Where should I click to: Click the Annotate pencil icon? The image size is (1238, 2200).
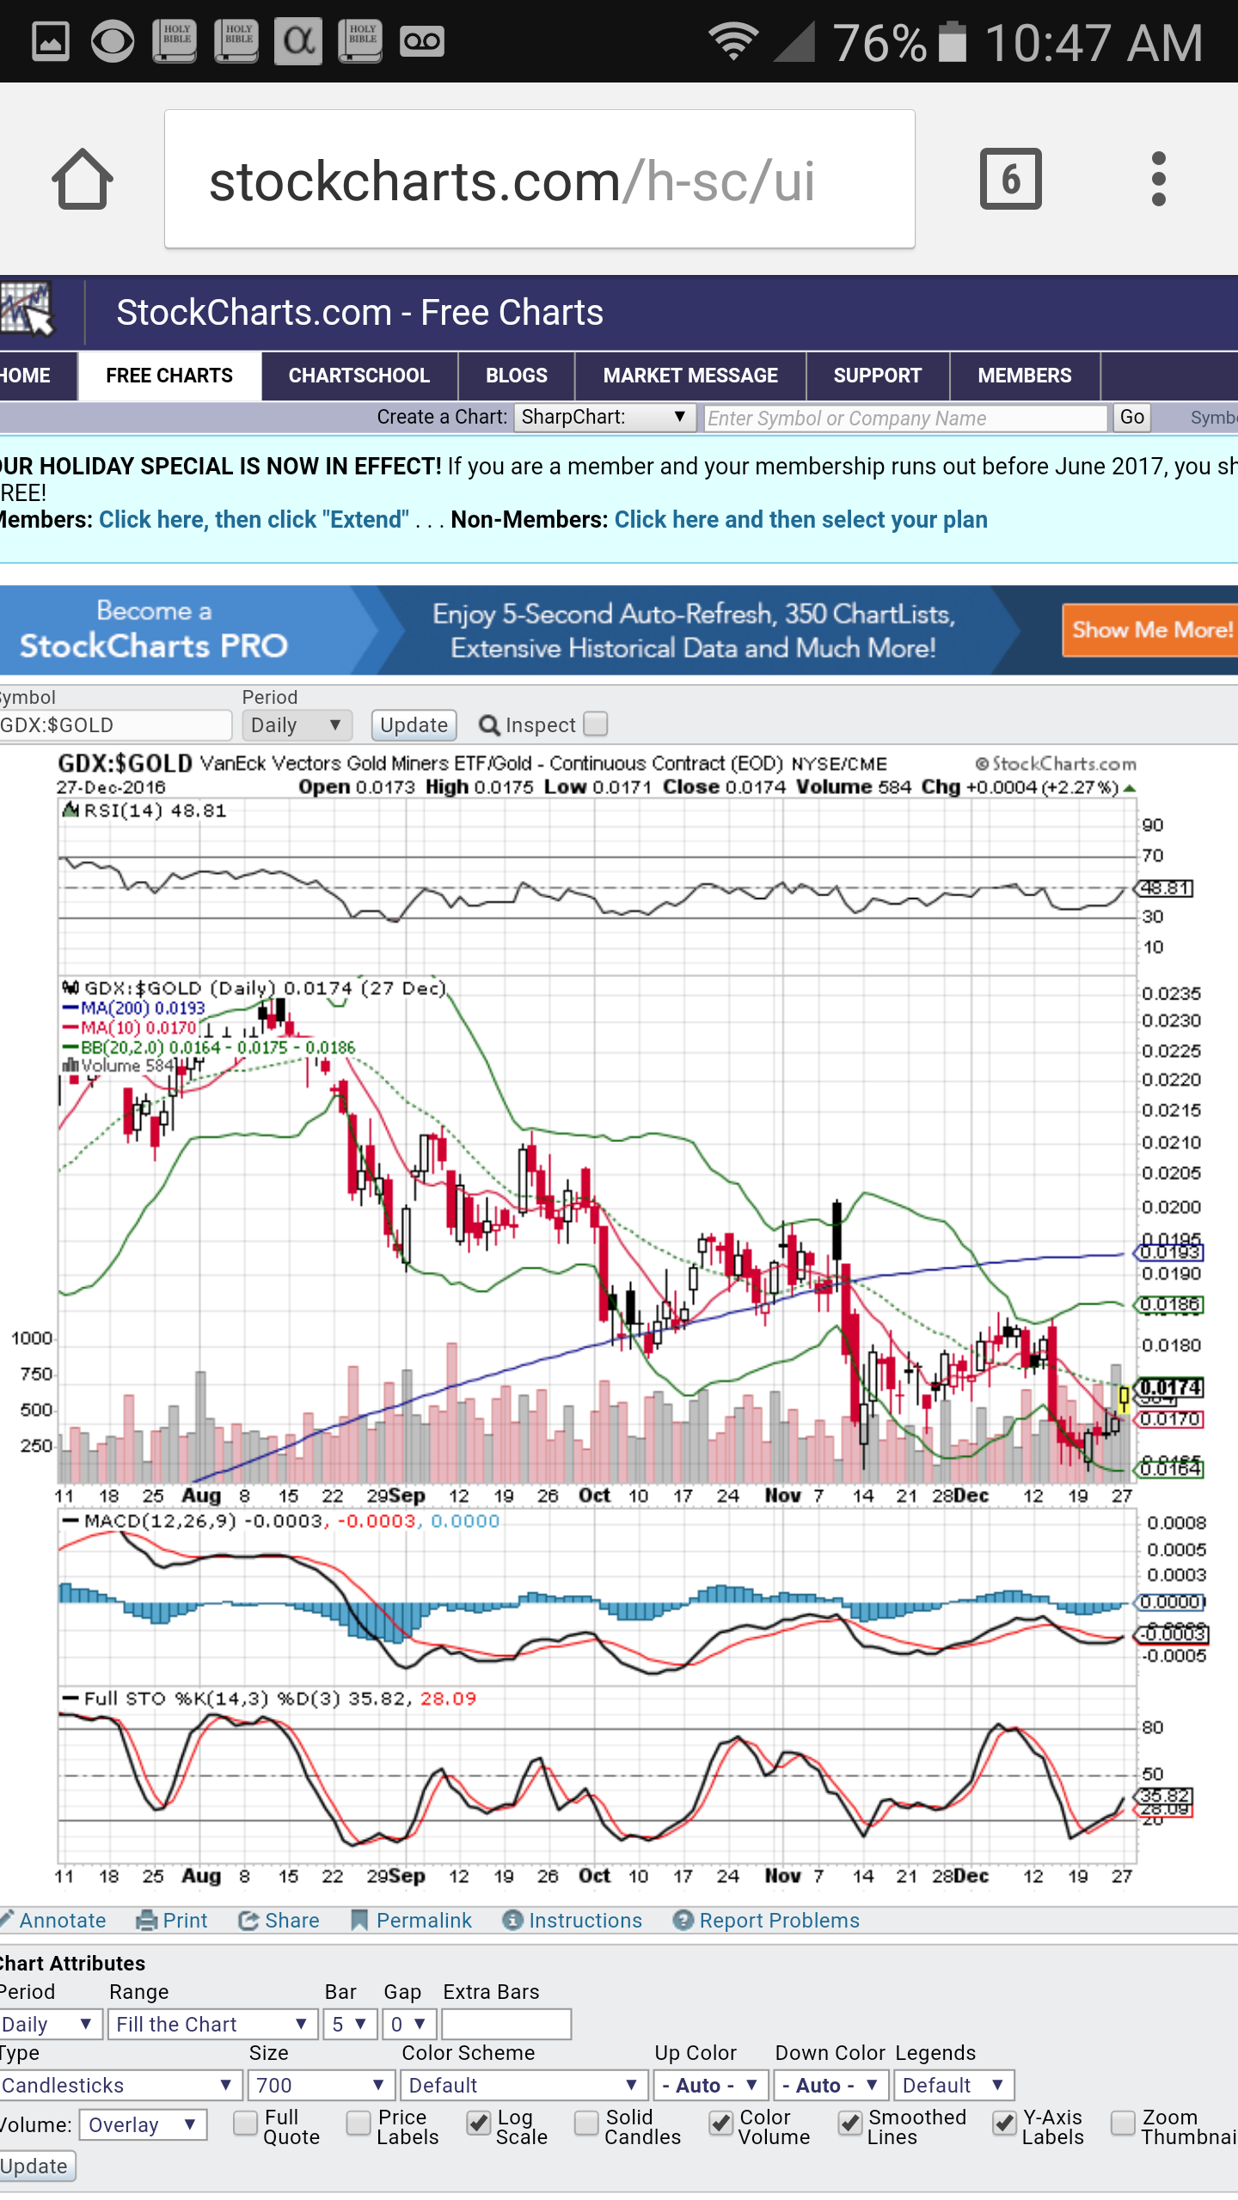(x=7, y=1920)
